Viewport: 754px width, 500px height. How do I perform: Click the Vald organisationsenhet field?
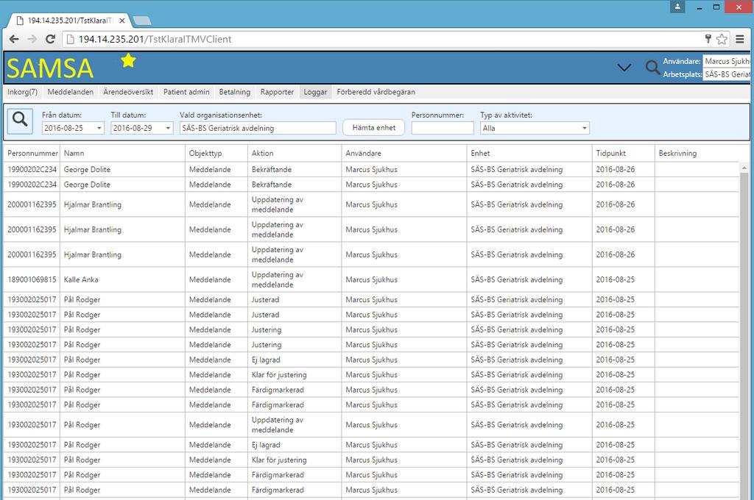(258, 128)
